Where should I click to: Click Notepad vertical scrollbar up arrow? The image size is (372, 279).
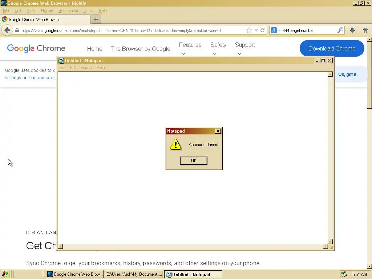tap(330, 74)
